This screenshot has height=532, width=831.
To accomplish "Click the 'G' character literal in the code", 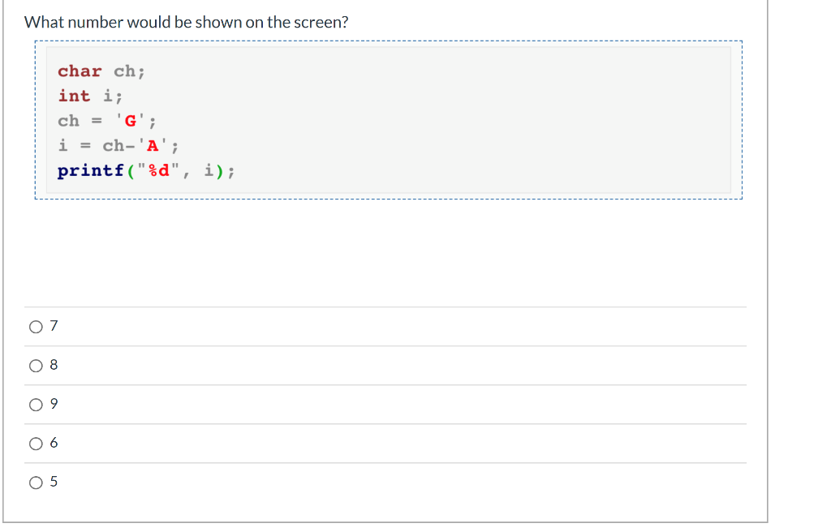I will coord(129,121).
